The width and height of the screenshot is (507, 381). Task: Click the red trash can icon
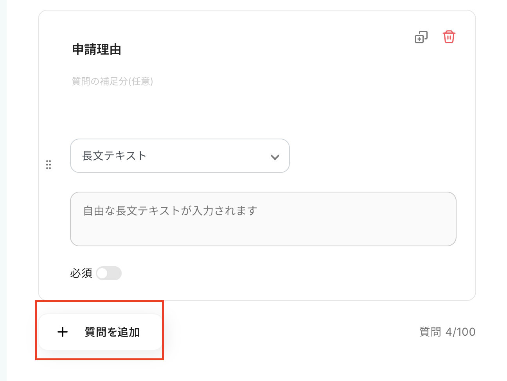[x=449, y=37]
